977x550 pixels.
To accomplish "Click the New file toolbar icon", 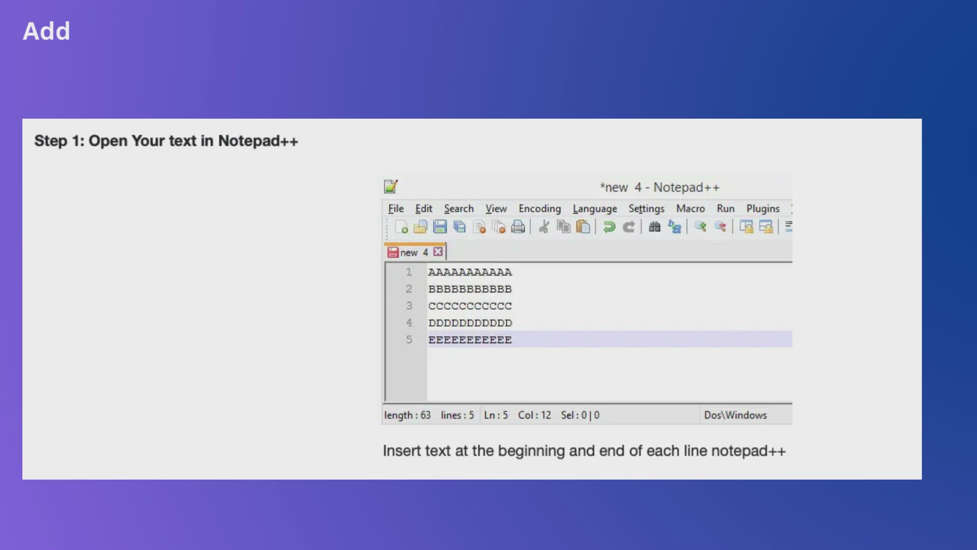I will pyautogui.click(x=401, y=227).
